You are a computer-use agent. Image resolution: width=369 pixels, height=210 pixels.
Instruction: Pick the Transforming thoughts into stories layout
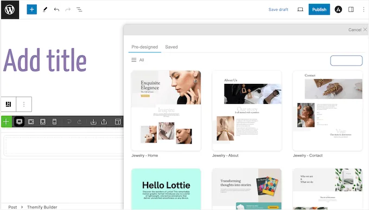click(247, 189)
